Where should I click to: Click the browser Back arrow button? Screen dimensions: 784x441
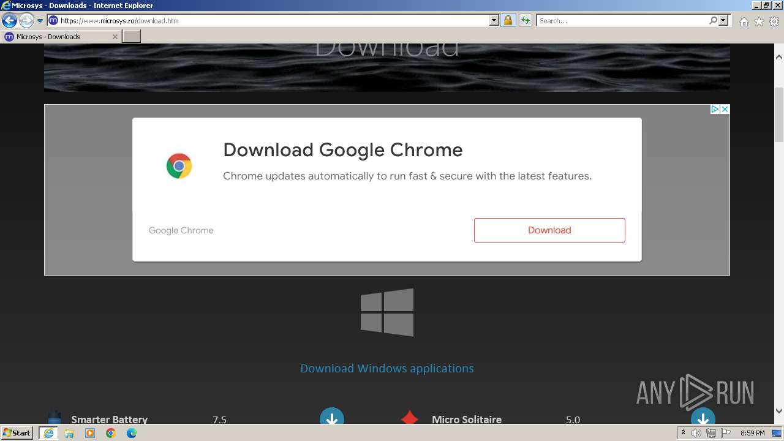coord(9,21)
